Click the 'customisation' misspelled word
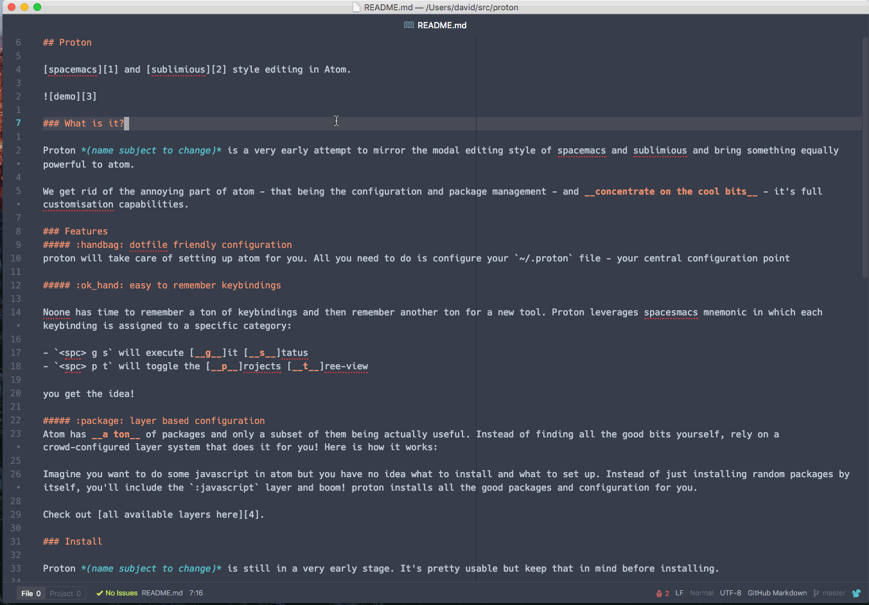The height and width of the screenshot is (605, 869). coord(78,204)
